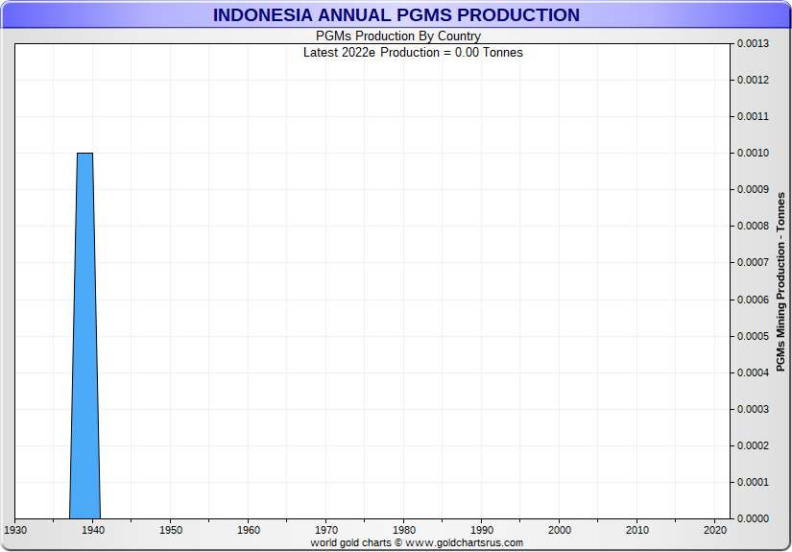Click the Indonesia Annual PGMs Production title
The width and height of the screenshot is (792, 552).
coord(396,15)
